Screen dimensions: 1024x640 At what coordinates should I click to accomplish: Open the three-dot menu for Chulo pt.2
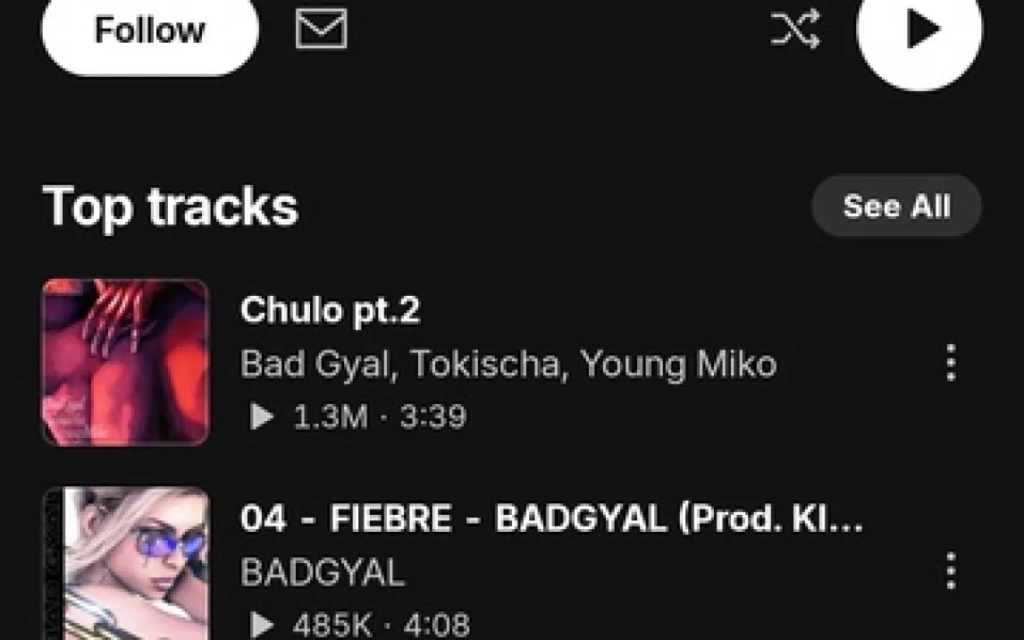[951, 362]
